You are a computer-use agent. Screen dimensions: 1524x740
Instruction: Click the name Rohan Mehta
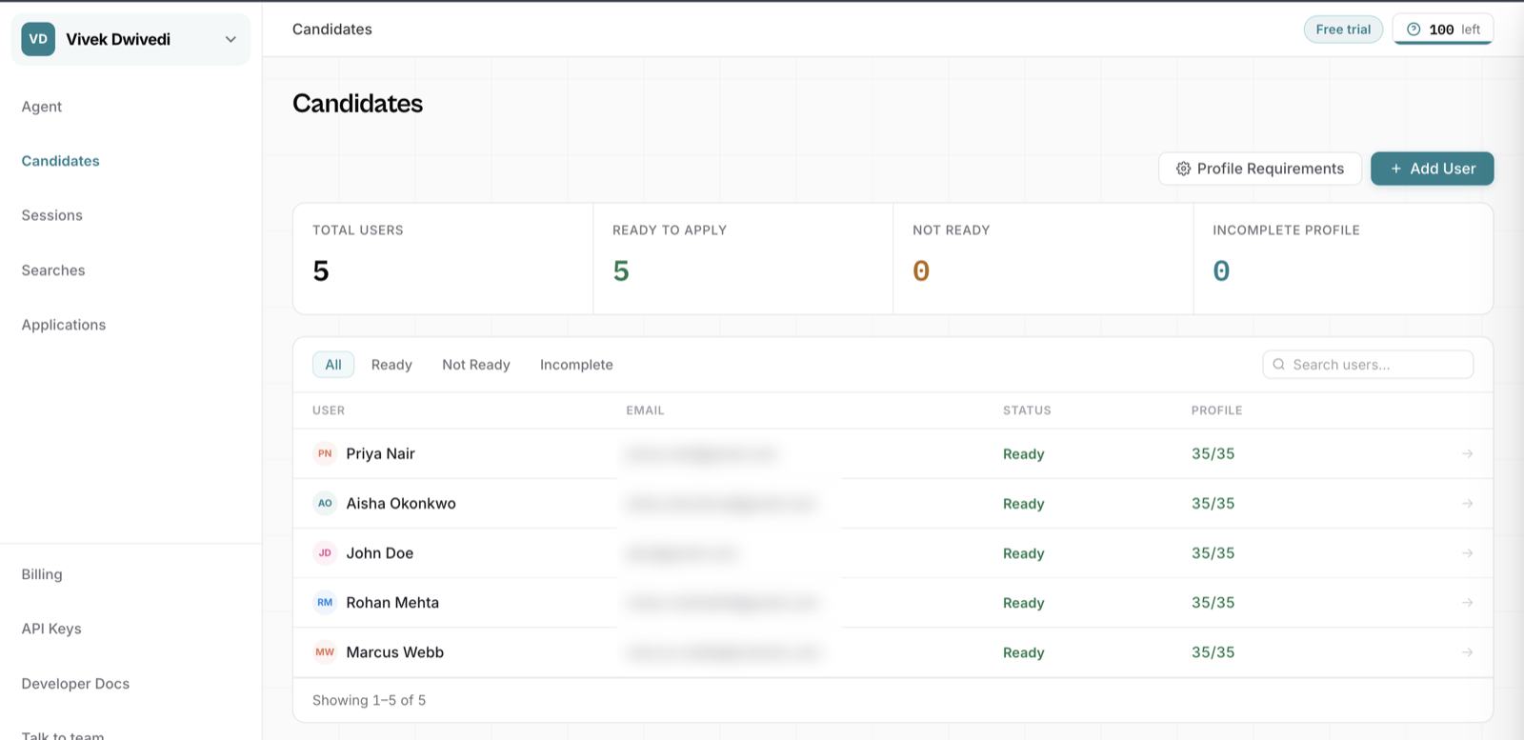[392, 603]
